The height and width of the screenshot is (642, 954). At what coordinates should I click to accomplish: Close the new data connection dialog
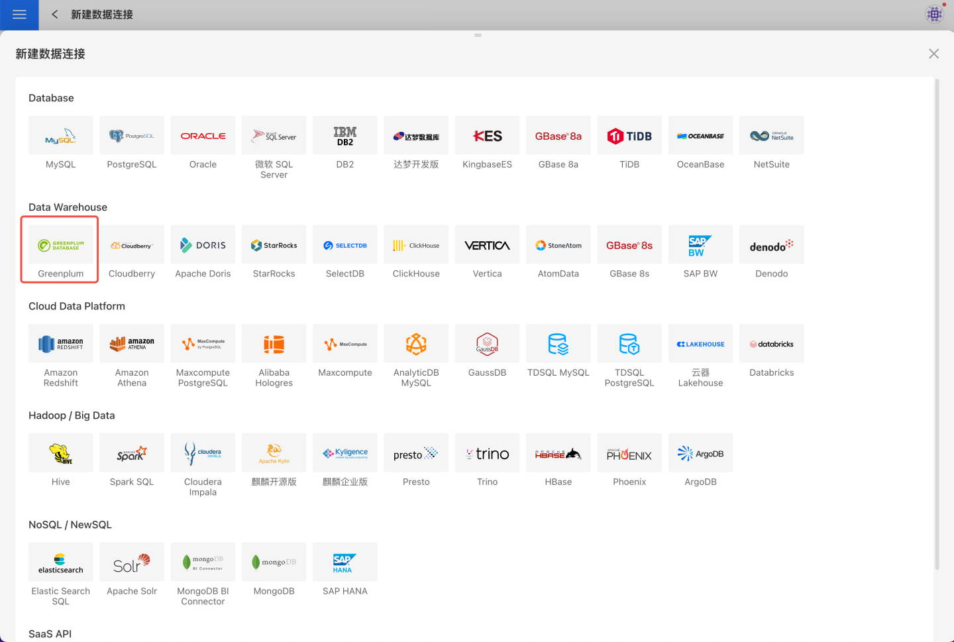[933, 54]
